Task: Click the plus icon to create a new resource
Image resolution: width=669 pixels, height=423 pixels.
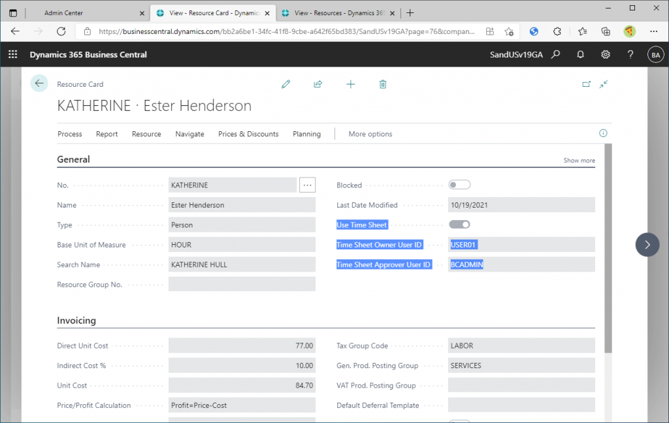Action: click(x=350, y=84)
